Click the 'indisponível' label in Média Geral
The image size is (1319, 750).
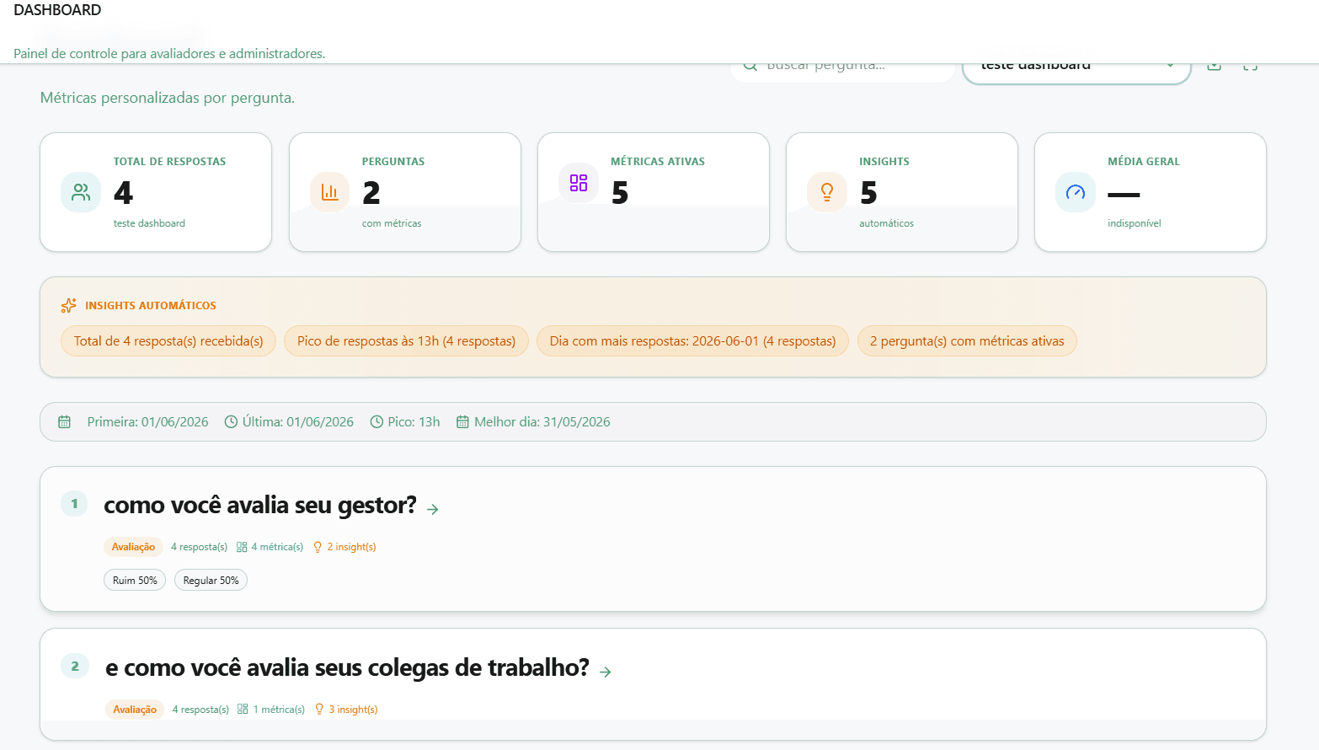coord(1134,223)
